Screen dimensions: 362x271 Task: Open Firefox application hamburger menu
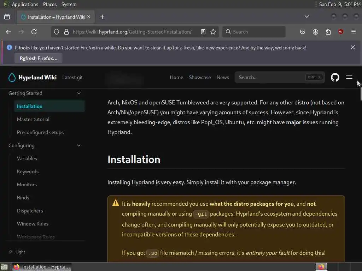click(x=354, y=32)
